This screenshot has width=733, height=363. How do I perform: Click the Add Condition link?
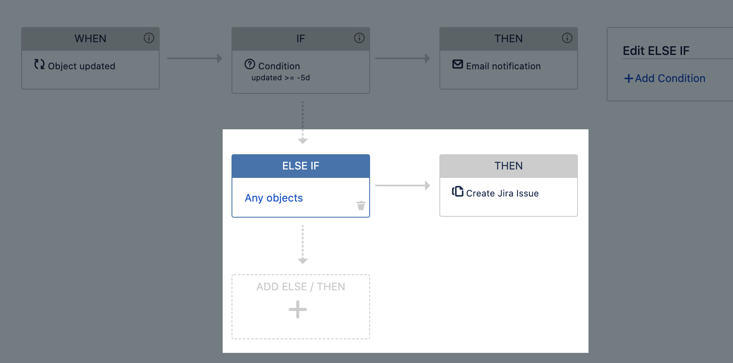pyautogui.click(x=670, y=79)
